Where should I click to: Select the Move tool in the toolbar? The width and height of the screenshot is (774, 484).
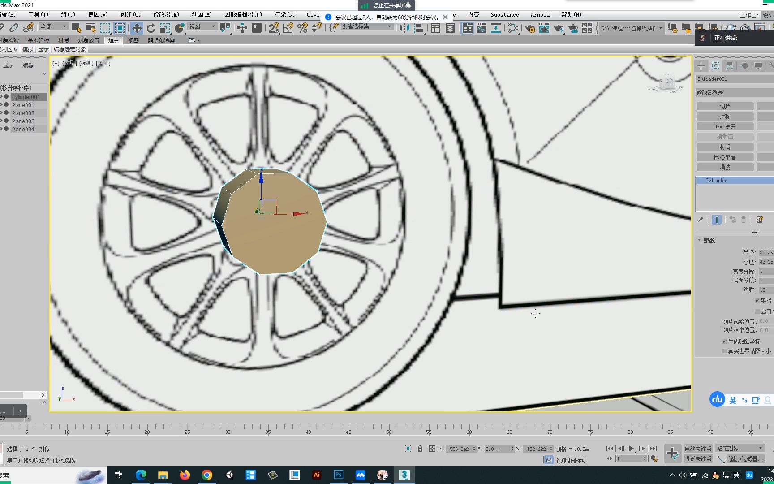tap(137, 28)
